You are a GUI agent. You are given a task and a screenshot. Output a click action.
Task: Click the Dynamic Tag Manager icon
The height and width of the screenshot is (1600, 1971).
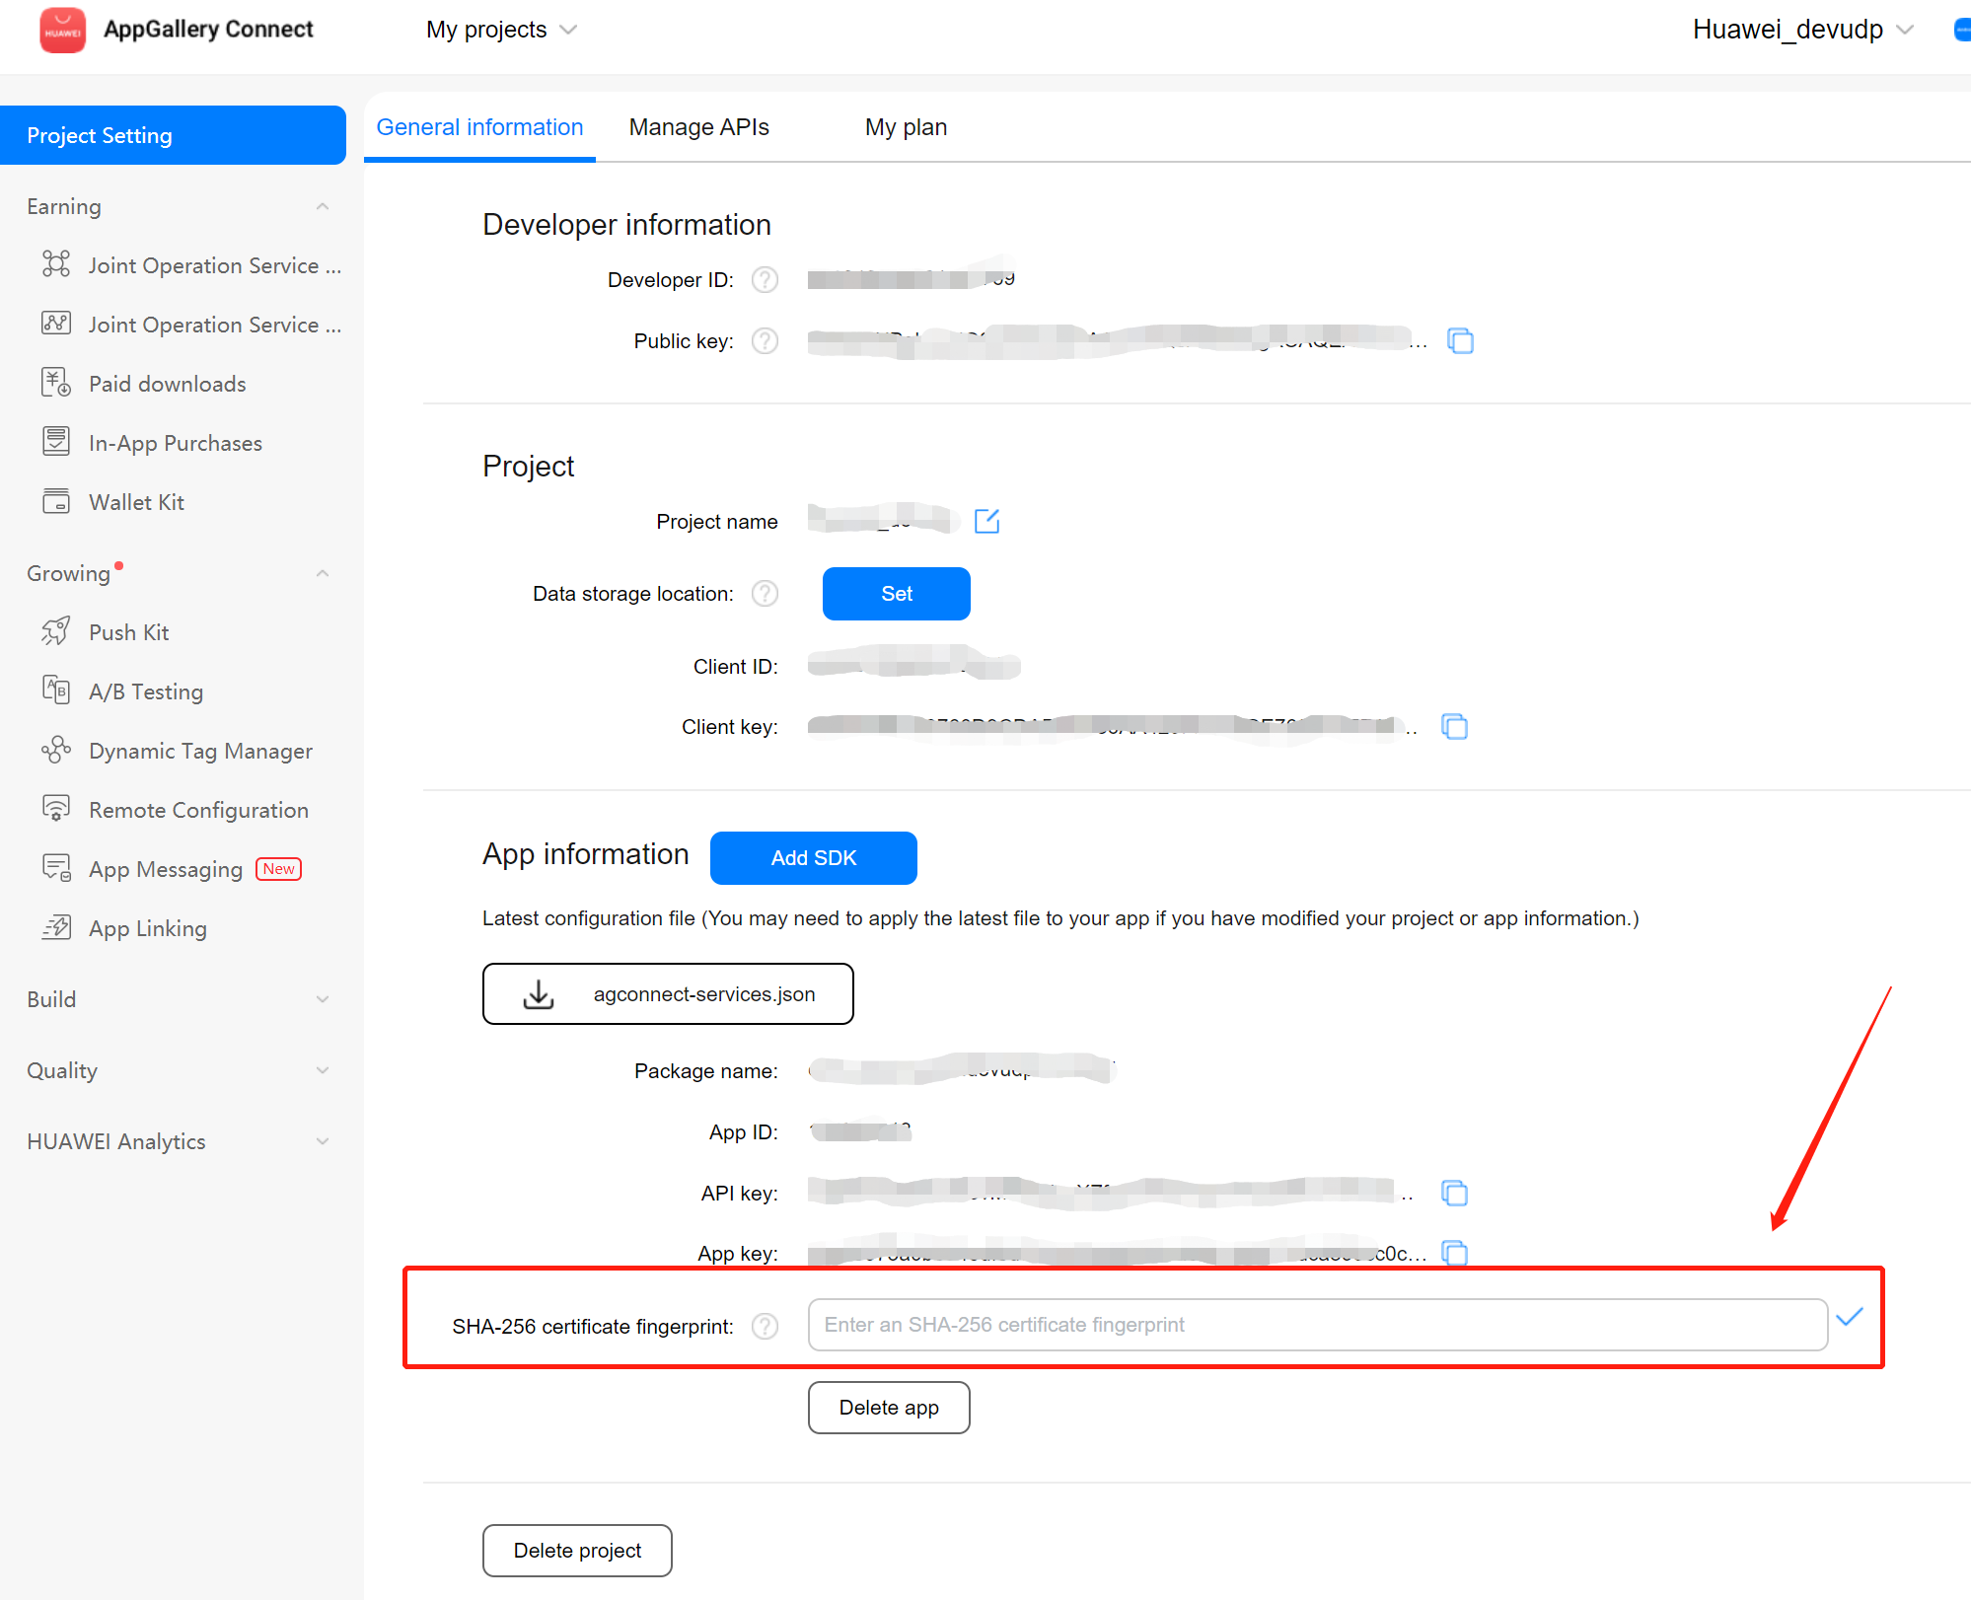tap(56, 750)
